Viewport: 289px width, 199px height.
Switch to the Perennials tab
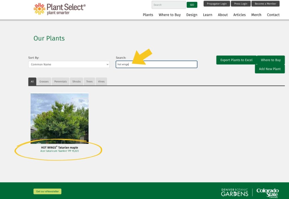[60, 81]
